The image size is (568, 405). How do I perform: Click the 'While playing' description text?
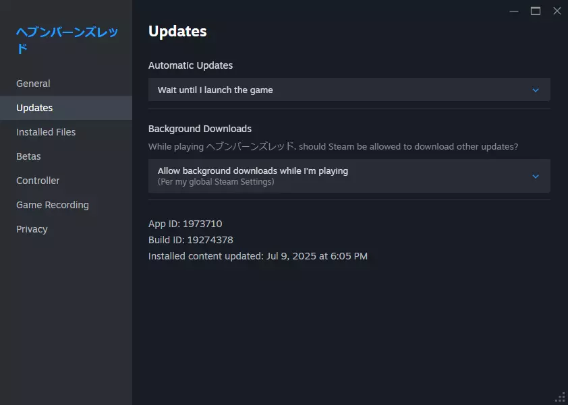point(333,147)
